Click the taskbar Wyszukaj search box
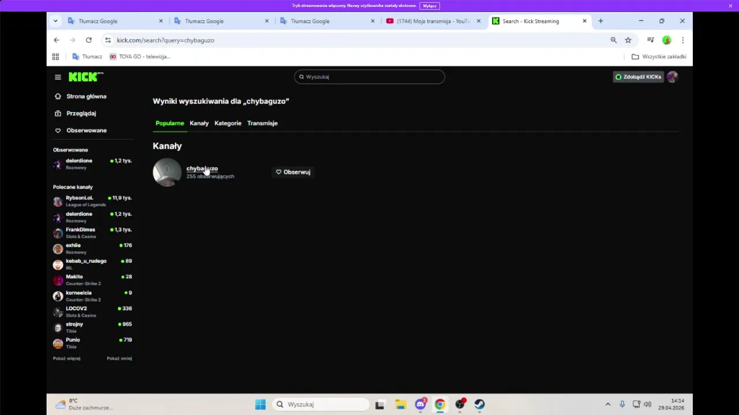This screenshot has height=415, width=739. point(320,404)
